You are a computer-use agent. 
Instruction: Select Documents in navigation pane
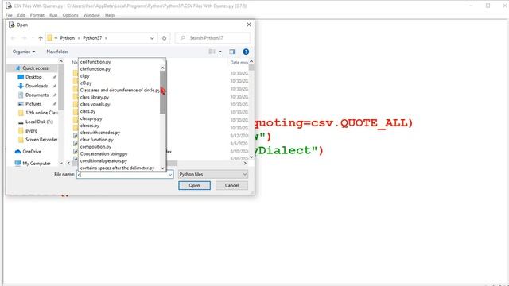(37, 95)
